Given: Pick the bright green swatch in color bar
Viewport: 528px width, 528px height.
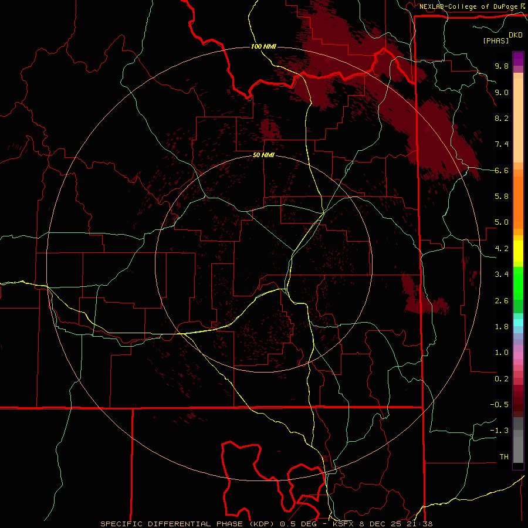Looking at the screenshot, I should tap(518, 283).
